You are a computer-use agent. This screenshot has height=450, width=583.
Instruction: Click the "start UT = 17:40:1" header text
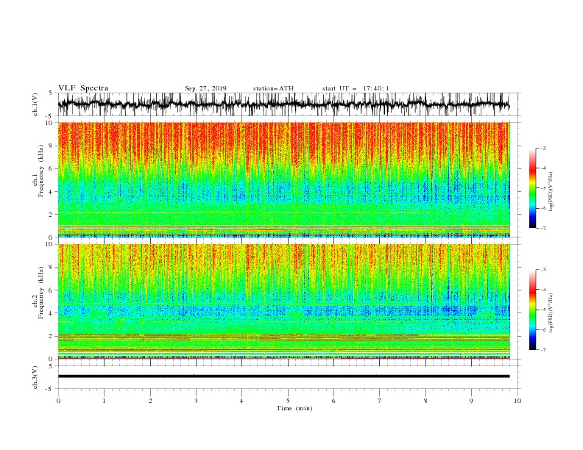point(356,88)
